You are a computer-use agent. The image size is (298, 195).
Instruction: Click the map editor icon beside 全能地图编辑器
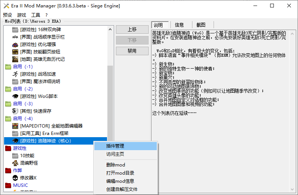[15, 126]
